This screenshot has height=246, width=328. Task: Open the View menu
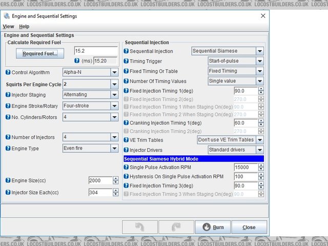coord(8,26)
